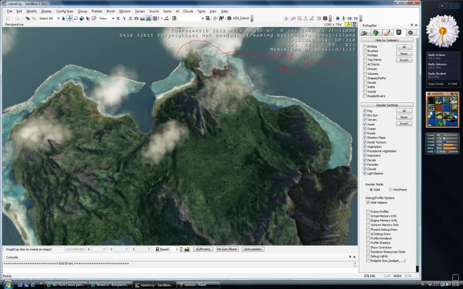Toggle snap angle icon
This screenshot has height=289, width=463.
click(x=166, y=18)
